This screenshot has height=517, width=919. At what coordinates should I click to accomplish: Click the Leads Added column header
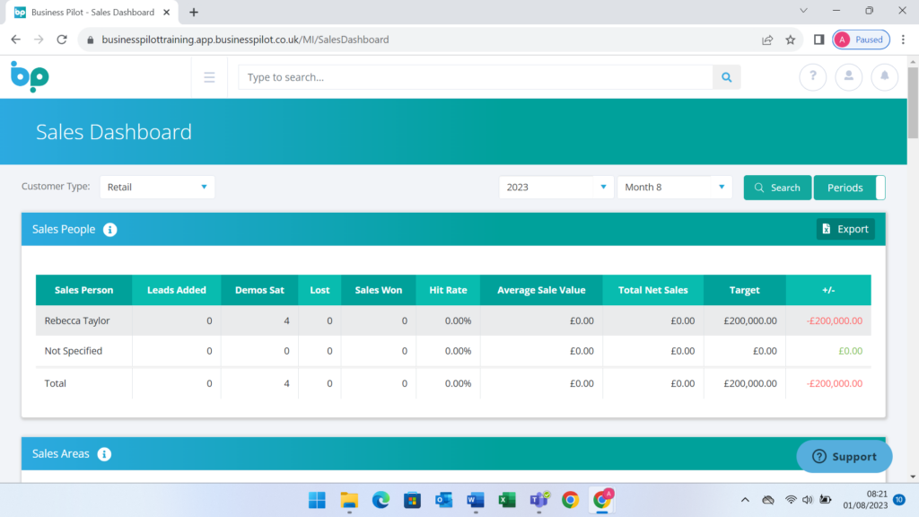pos(177,290)
